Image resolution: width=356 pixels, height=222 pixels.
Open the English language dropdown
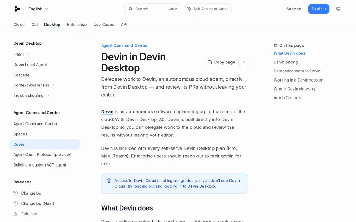click(38, 9)
